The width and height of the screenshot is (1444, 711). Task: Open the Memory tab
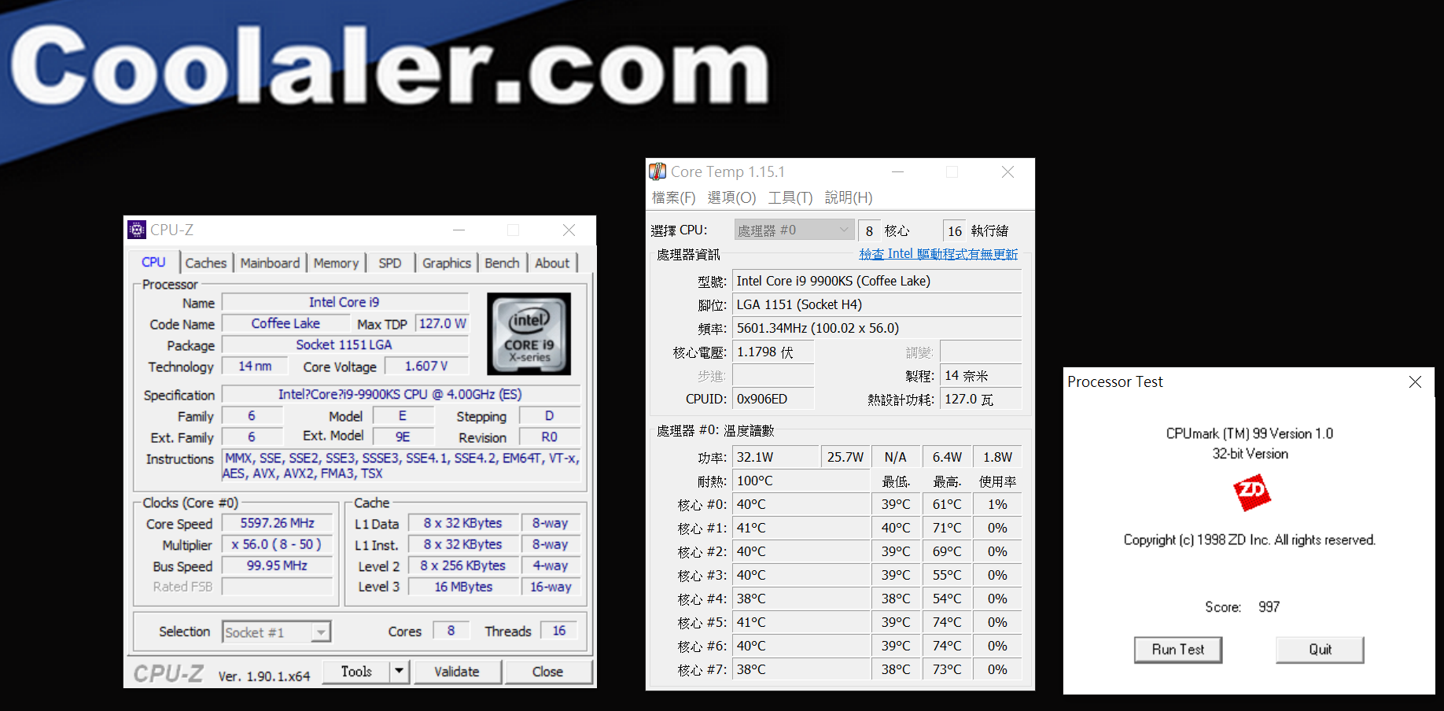(x=336, y=263)
